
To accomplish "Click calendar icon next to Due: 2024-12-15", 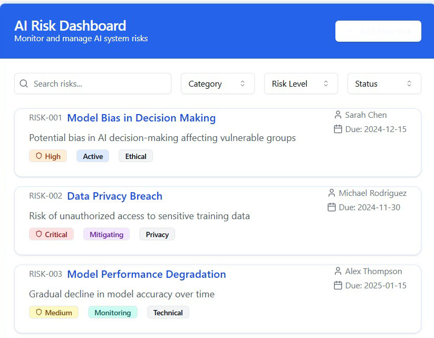I will (x=337, y=129).
